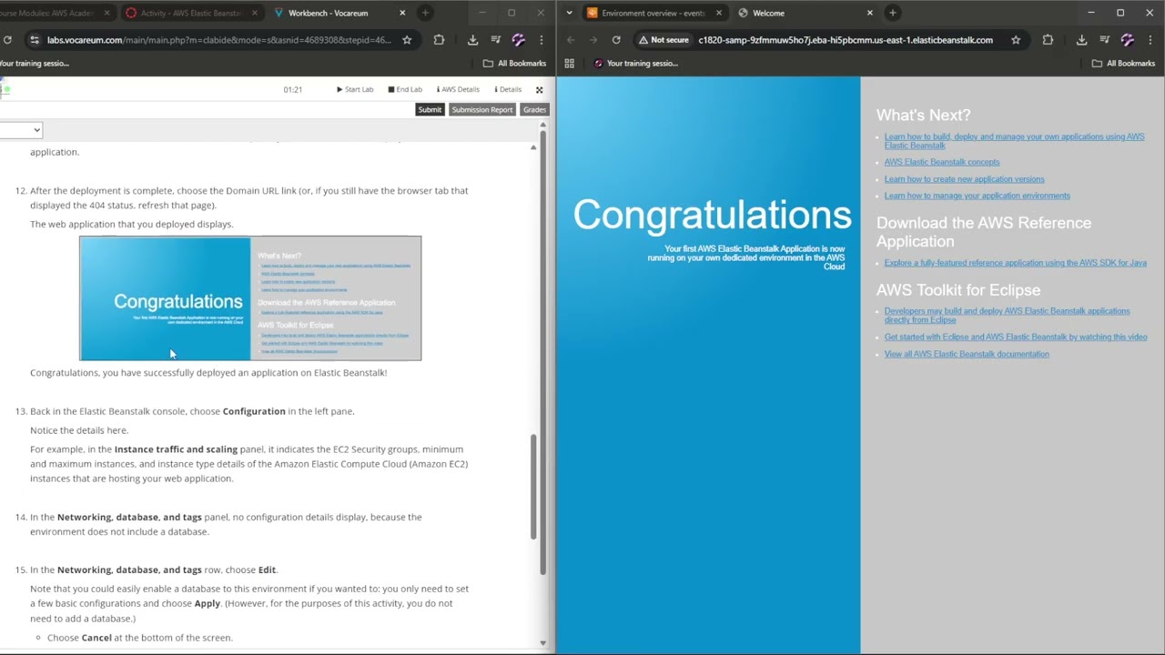Image resolution: width=1165 pixels, height=655 pixels.
Task: Open the dropdown below the lab status indicator
Action: (21, 130)
